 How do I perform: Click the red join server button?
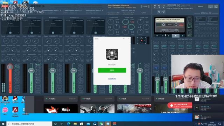click(x=180, y=105)
